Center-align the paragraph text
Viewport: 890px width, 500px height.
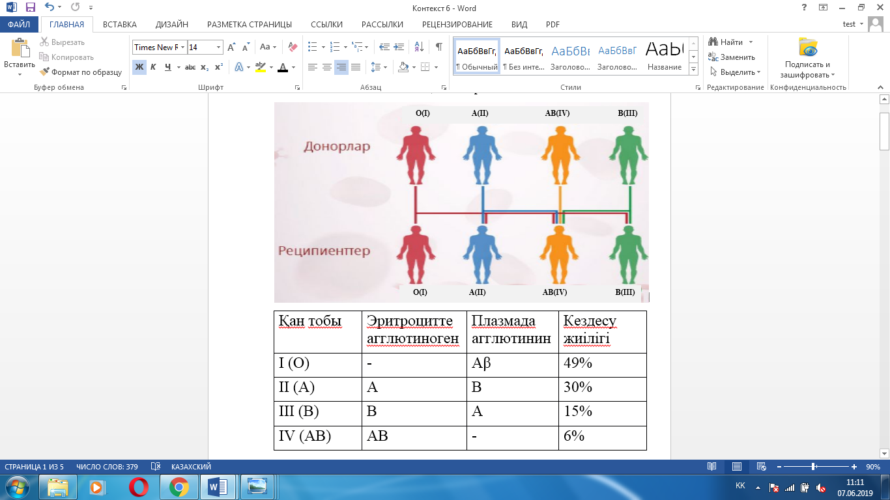327,67
